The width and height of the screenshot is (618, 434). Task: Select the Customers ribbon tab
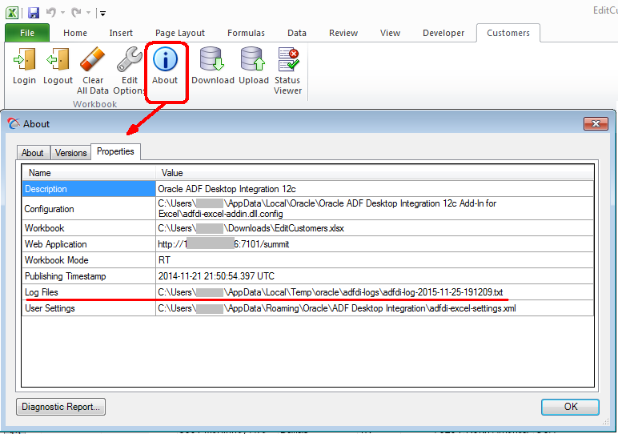[508, 33]
